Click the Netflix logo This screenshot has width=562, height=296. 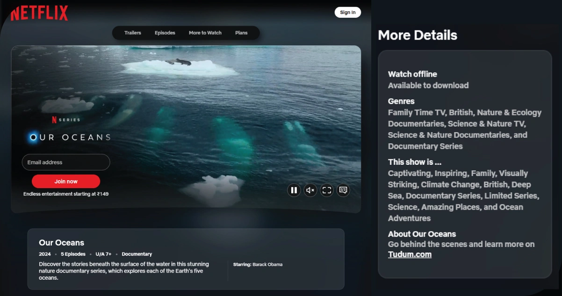click(39, 13)
